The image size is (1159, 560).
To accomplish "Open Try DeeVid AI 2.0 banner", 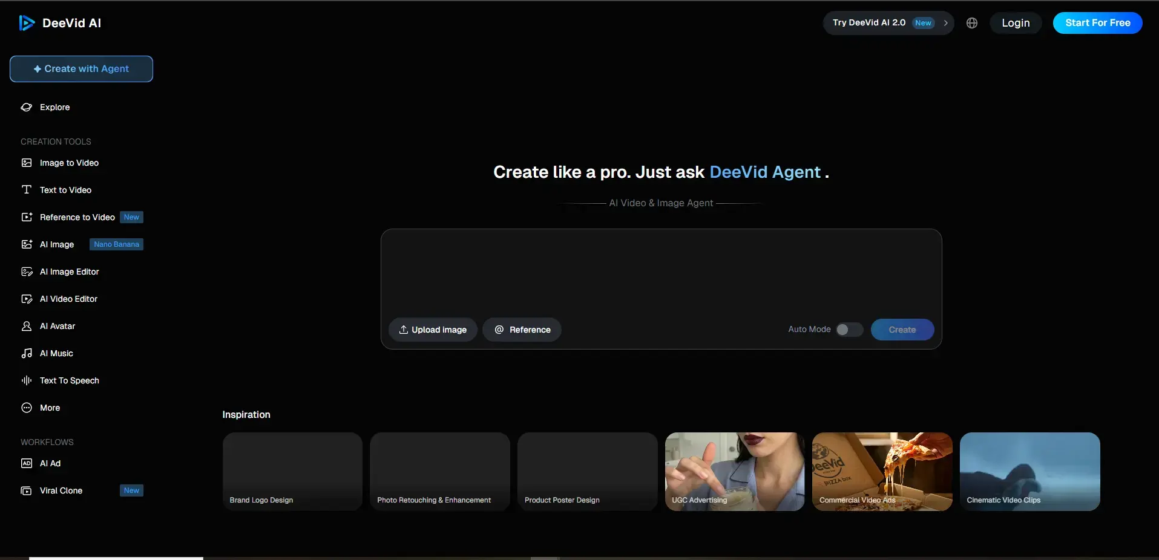I will (888, 23).
